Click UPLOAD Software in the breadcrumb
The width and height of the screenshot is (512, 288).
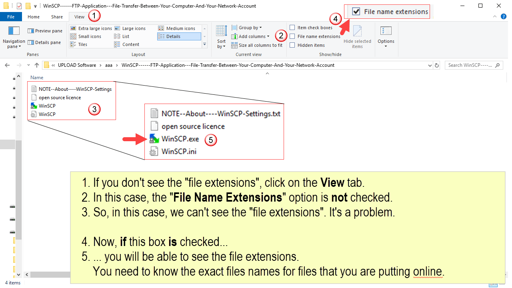point(77,65)
